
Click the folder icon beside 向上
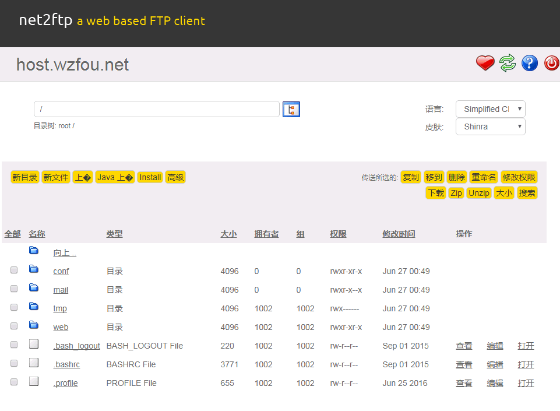click(34, 250)
